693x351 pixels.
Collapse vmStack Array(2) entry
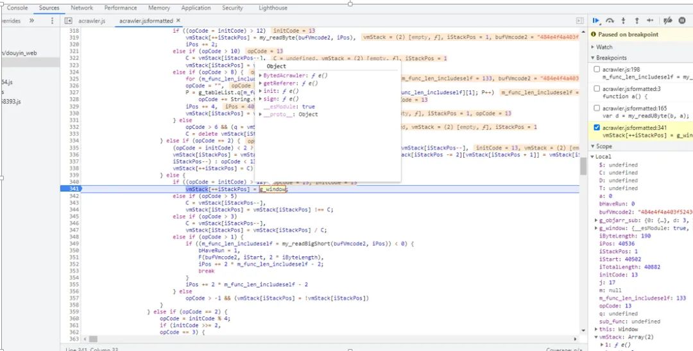[x=596, y=338]
